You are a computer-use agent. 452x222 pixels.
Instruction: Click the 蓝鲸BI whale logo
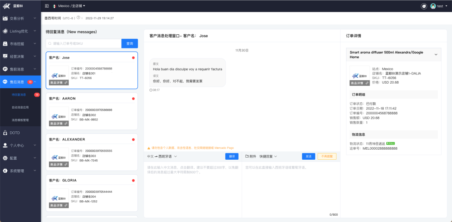(x=7, y=6)
